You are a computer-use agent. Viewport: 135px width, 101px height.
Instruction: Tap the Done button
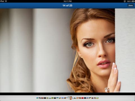(130, 5)
